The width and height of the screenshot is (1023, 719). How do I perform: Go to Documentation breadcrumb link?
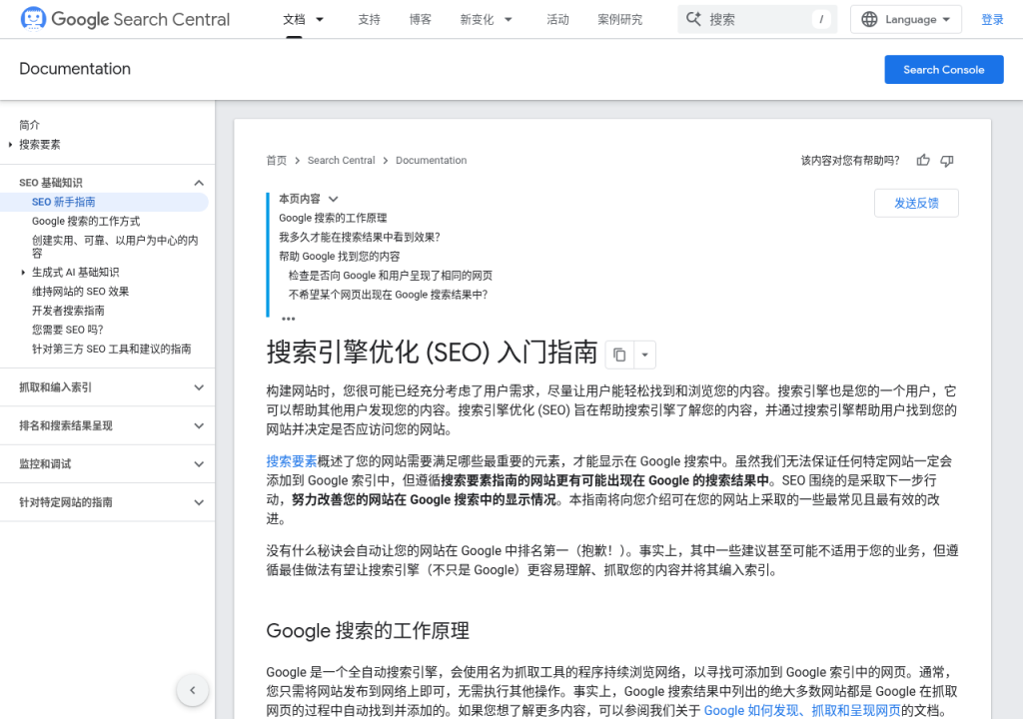point(432,161)
